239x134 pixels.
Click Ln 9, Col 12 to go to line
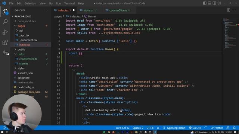(x=122, y=128)
